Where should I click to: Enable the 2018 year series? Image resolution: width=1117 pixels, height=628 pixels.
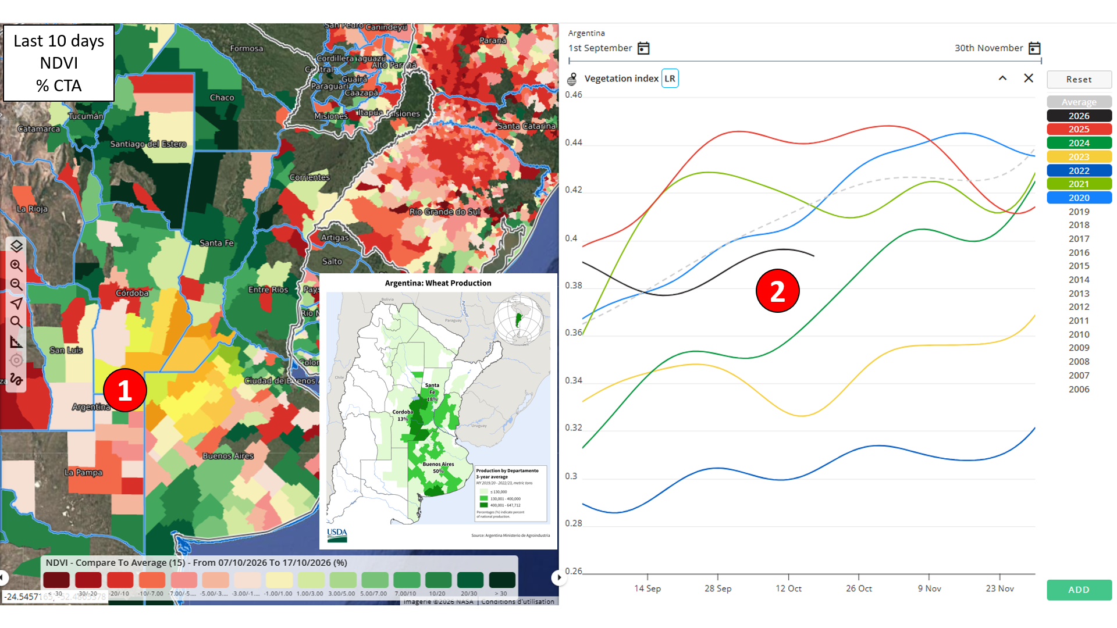click(1079, 225)
